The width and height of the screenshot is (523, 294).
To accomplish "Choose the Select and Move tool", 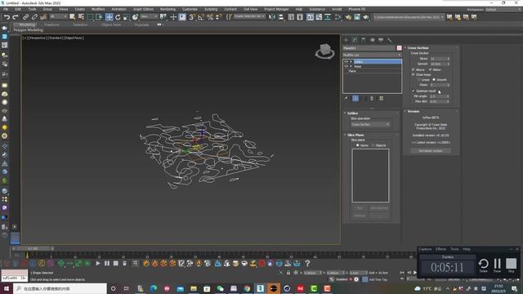I will tap(109, 17).
